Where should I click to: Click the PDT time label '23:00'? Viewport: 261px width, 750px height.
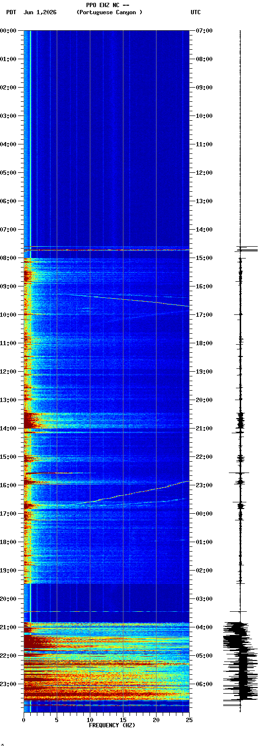coord(8,684)
